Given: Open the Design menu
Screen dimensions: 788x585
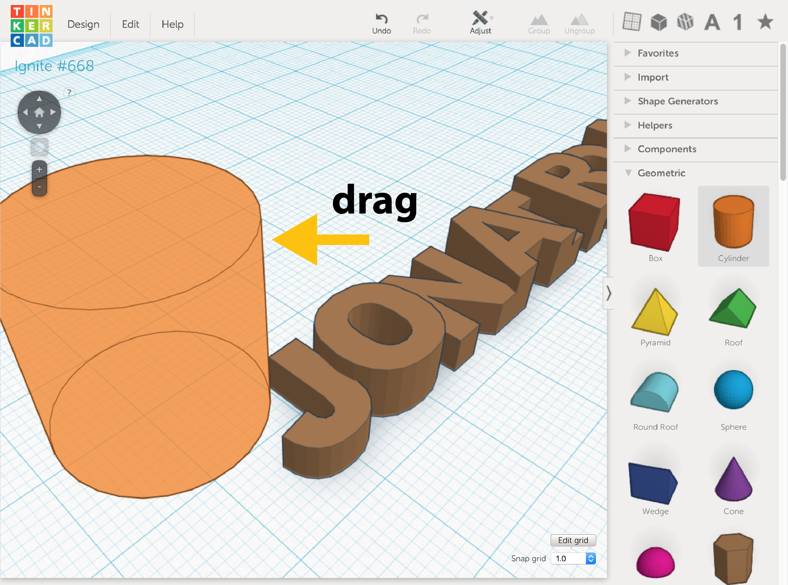Looking at the screenshot, I should [83, 24].
